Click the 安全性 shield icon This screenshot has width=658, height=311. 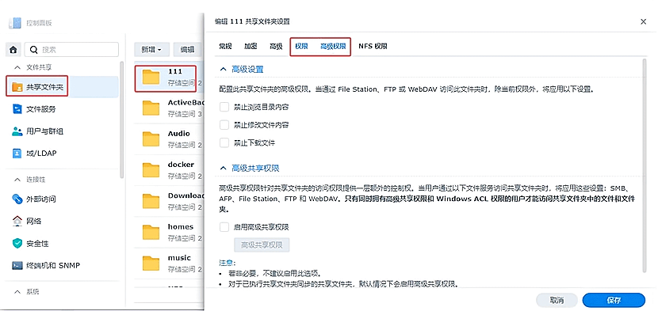point(17,243)
